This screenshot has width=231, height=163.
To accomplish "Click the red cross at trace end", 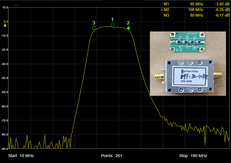I will [228, 140].
